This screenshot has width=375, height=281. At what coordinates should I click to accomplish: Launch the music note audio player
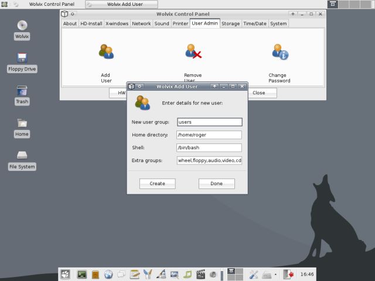tap(187, 275)
